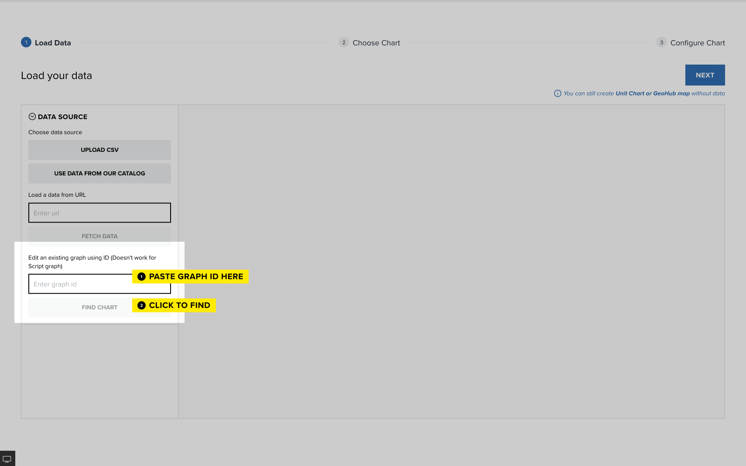
Task: Focus the Enter graph id field
Action: pos(99,284)
